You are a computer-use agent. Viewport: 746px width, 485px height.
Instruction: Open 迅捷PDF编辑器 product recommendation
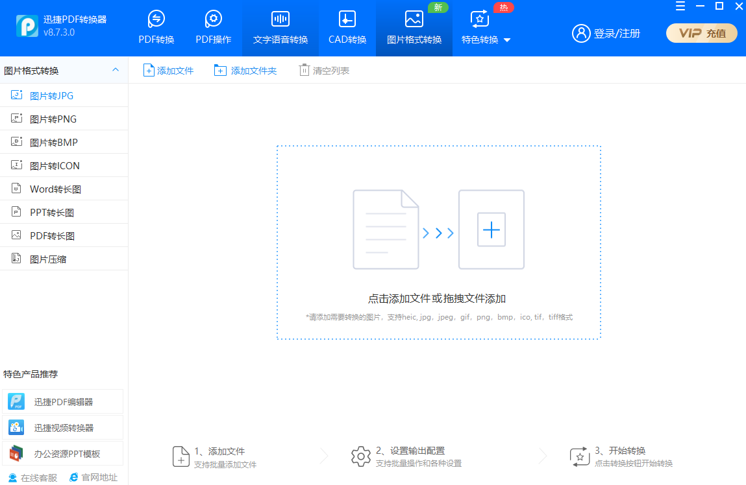click(63, 402)
